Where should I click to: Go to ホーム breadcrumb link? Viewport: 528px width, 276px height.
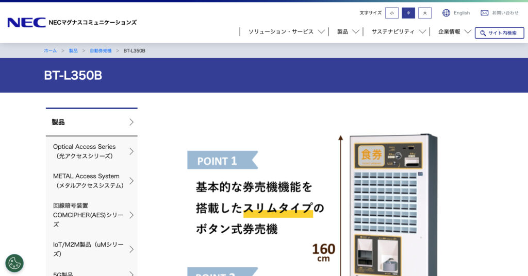pyautogui.click(x=50, y=51)
